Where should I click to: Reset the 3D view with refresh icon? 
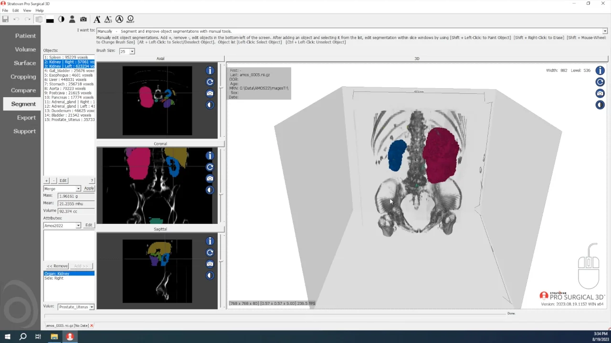pos(600,82)
